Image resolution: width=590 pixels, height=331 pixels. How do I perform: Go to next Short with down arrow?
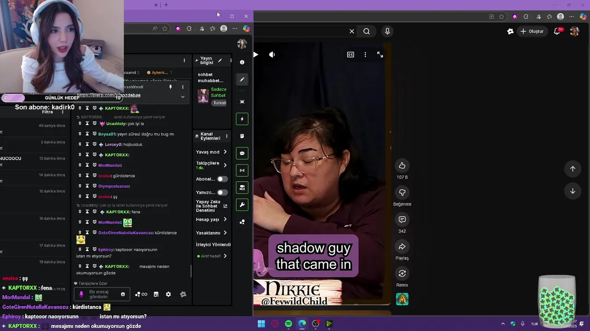tap(572, 191)
